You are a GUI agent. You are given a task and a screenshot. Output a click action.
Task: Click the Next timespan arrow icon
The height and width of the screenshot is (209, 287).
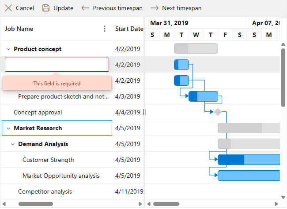[155, 8]
